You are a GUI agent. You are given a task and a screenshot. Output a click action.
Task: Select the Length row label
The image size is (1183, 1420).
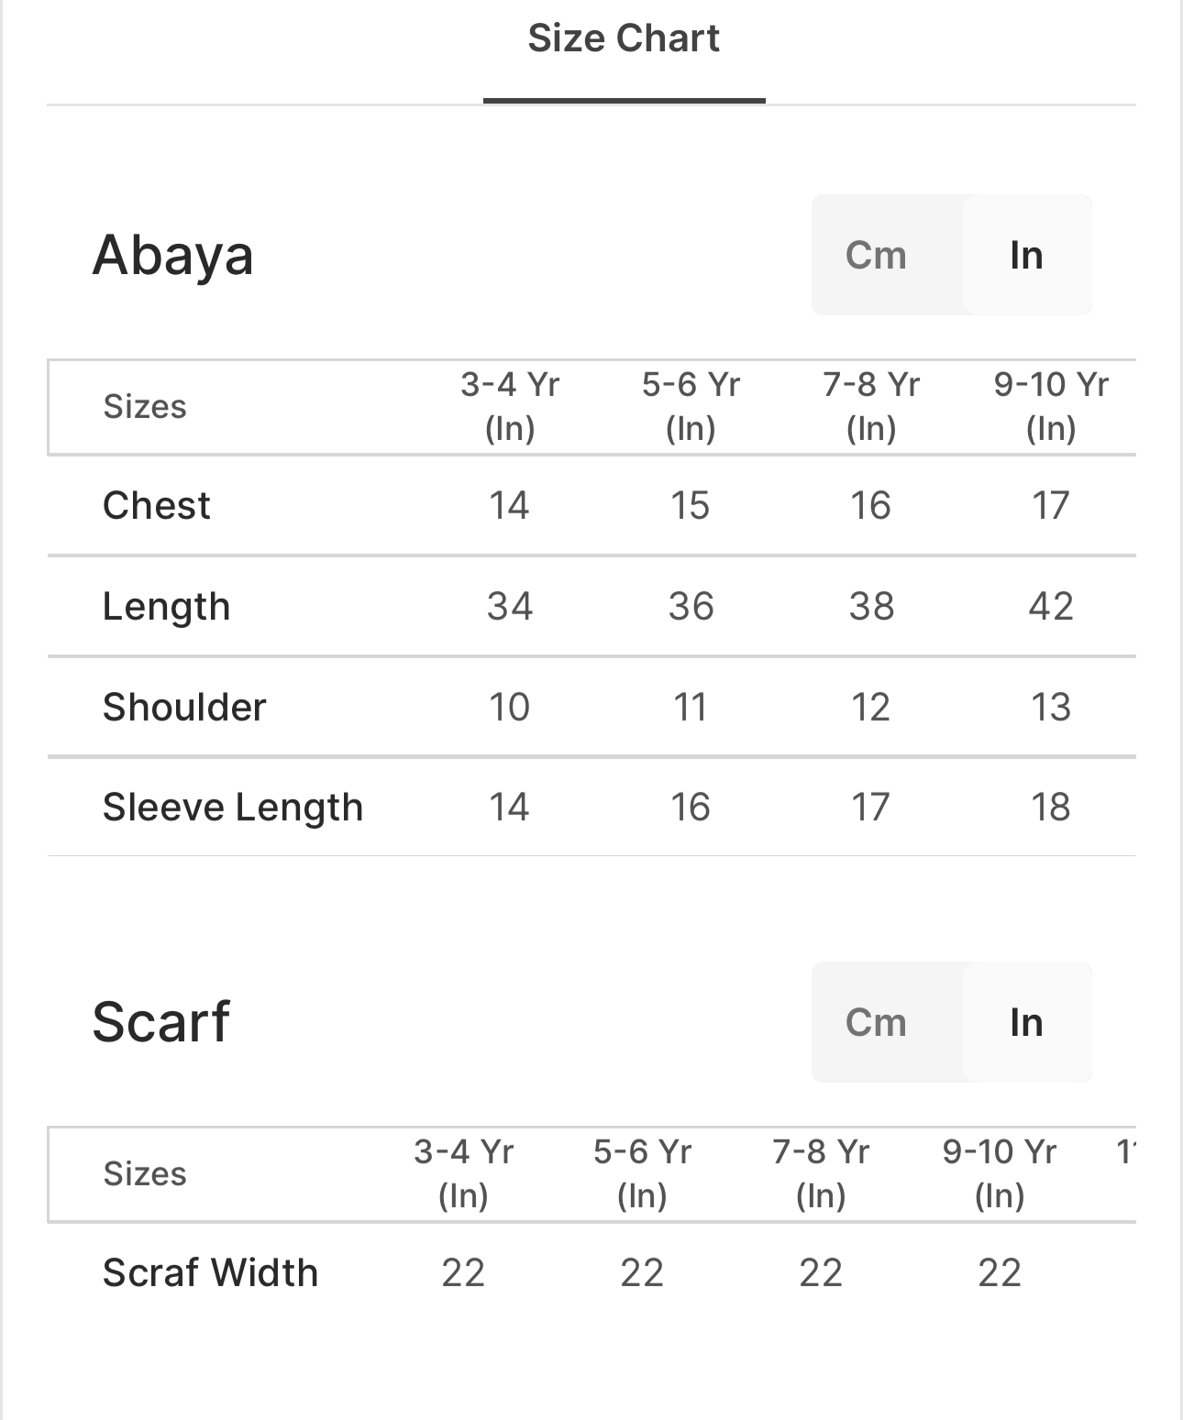(166, 606)
